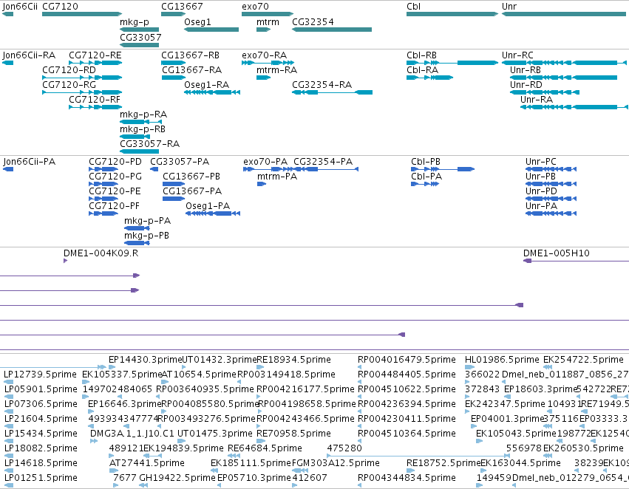
Task: Click the Jon66Cii gene label
Action: (20, 7)
